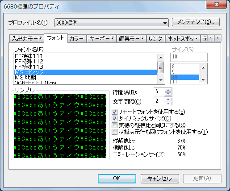The height and width of the screenshot is (191, 230).
Task: Go to the リンク tab
Action: pyautogui.click(x=155, y=39)
